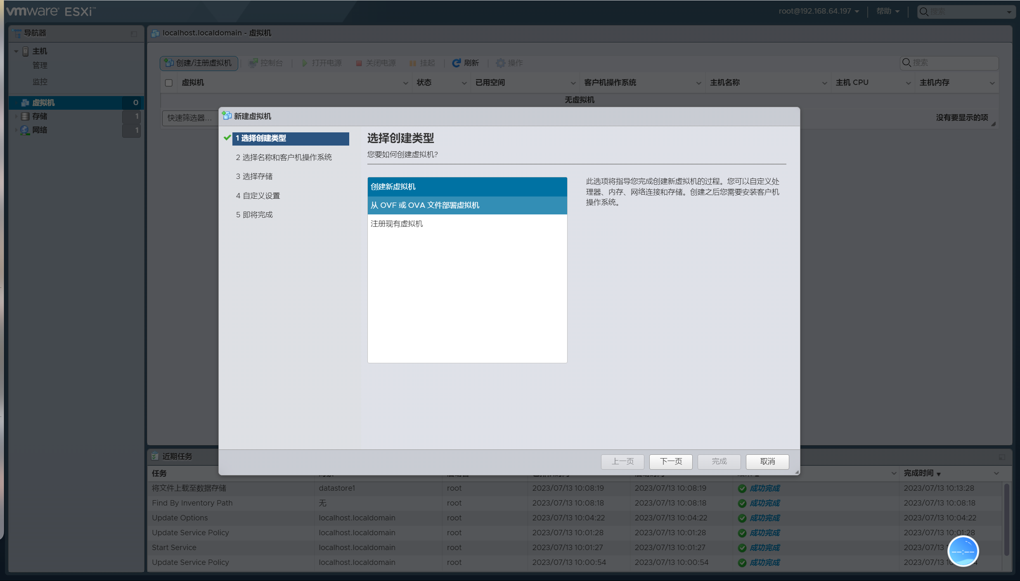Click the Power On play icon
Screen dimensions: 1020x581
pos(305,63)
